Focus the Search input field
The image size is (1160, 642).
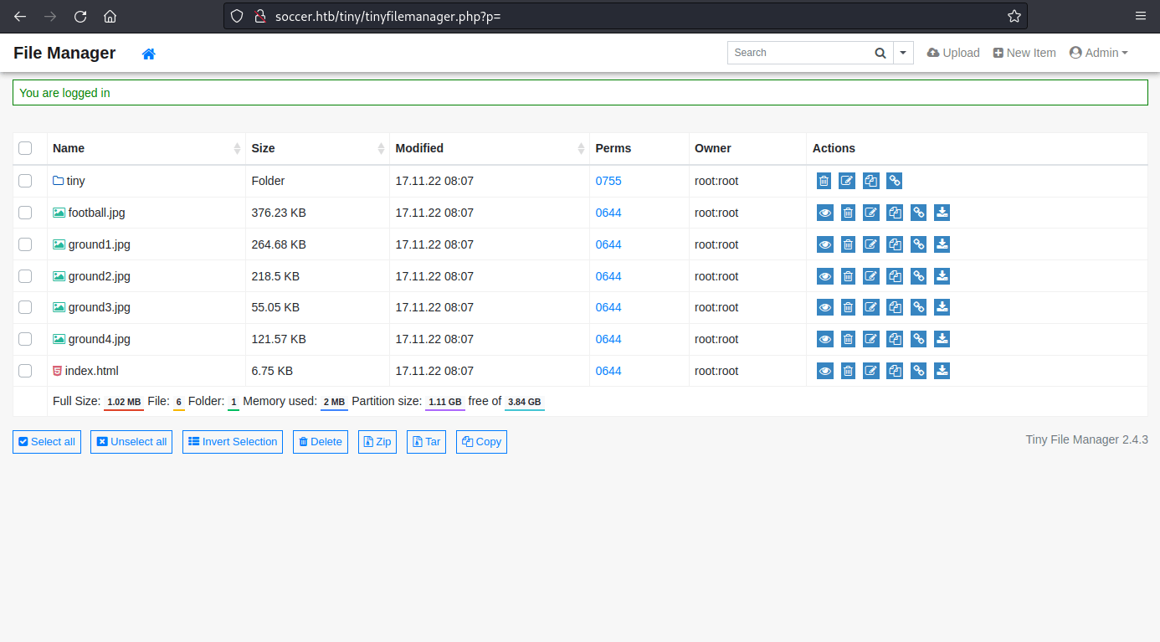(798, 53)
